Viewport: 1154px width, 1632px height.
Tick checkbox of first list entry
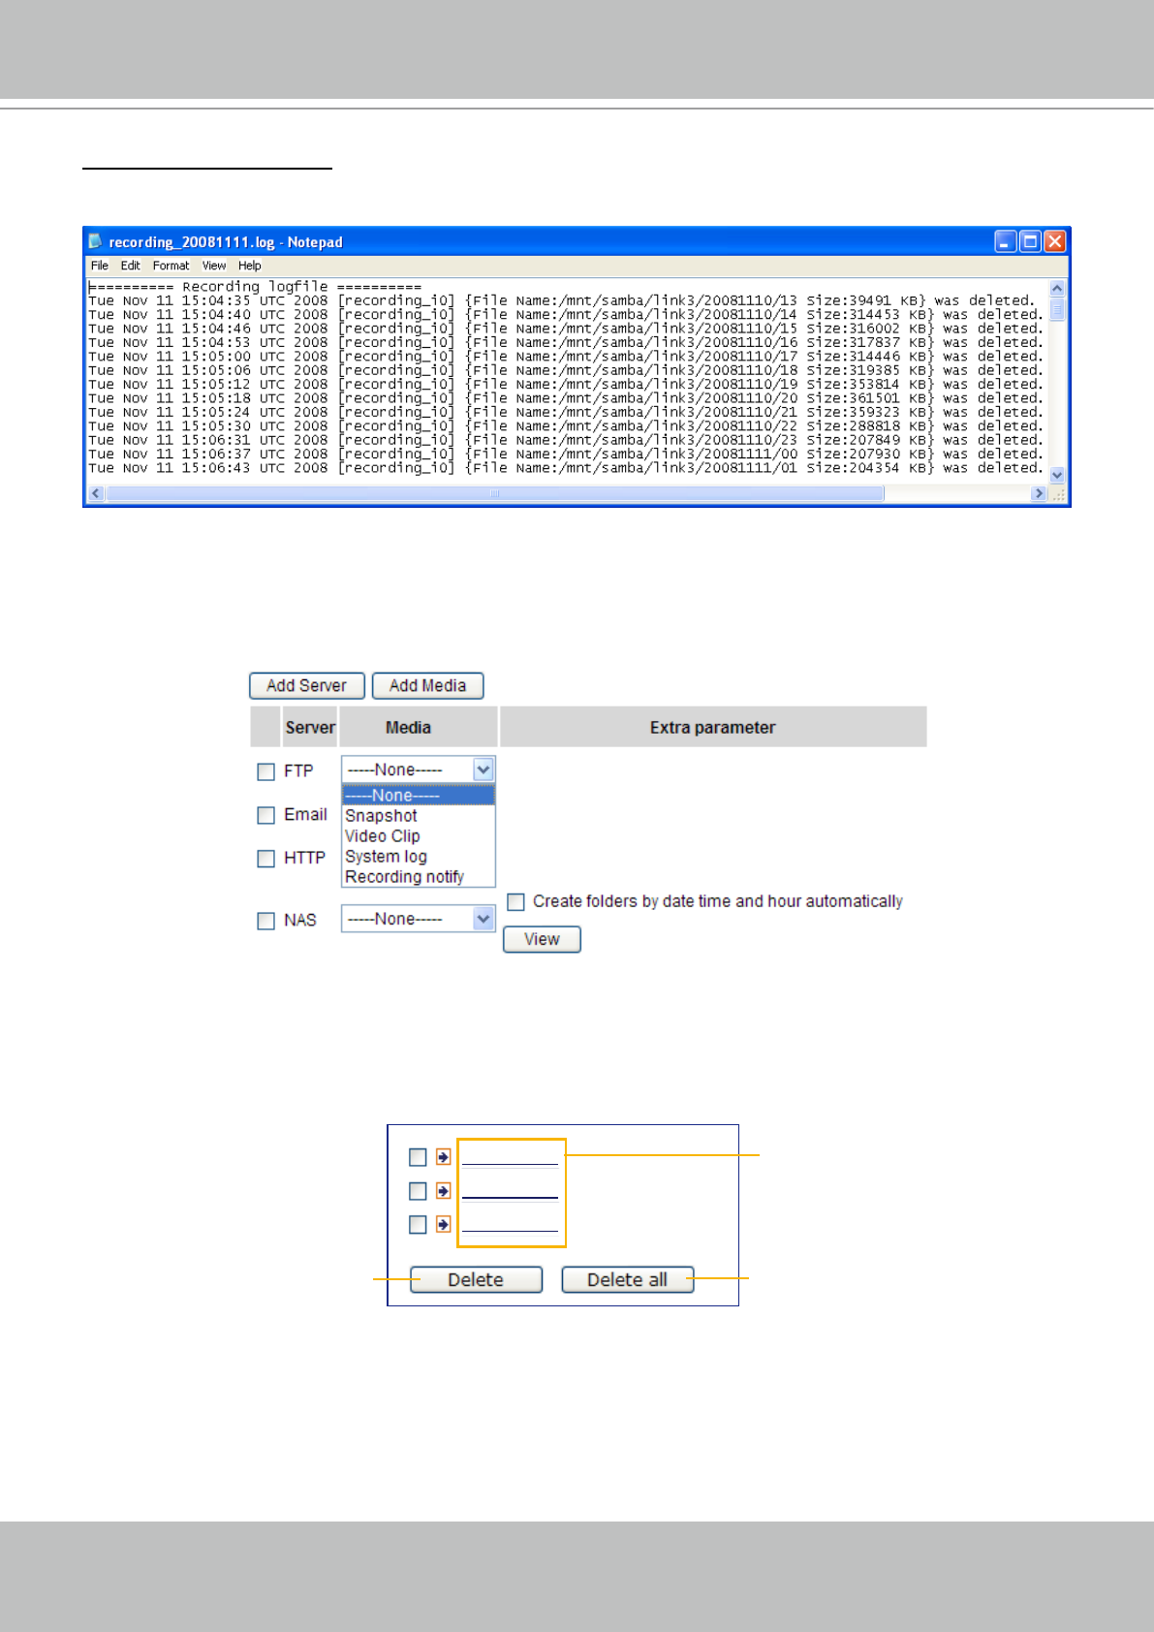[x=418, y=1157]
